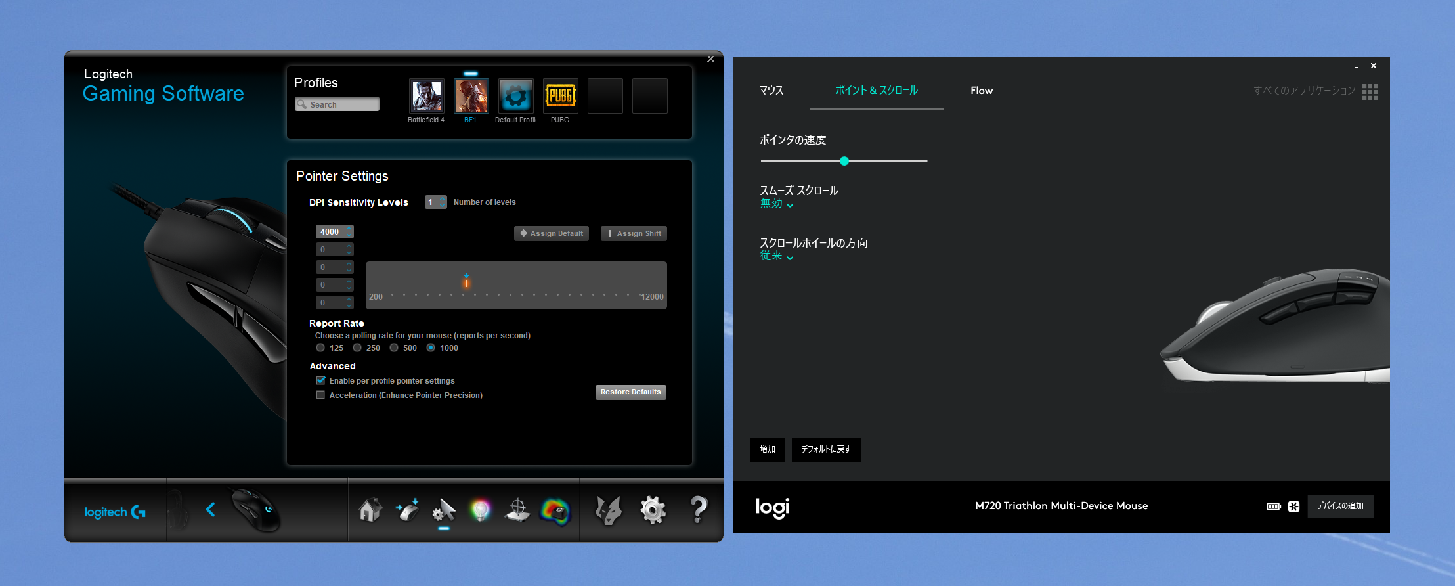Click the Overwolf wolf icon
The height and width of the screenshot is (586, 1455).
[x=608, y=510]
